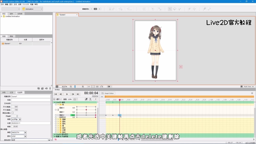Screen dimensions: 256x144
Task: Jump to the first frame
Action: (x=56, y=94)
